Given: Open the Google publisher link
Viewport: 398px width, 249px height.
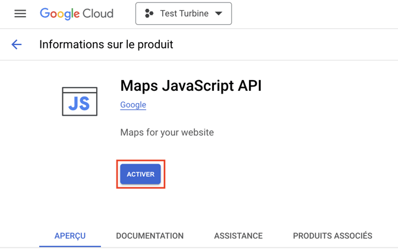Looking at the screenshot, I should (133, 105).
